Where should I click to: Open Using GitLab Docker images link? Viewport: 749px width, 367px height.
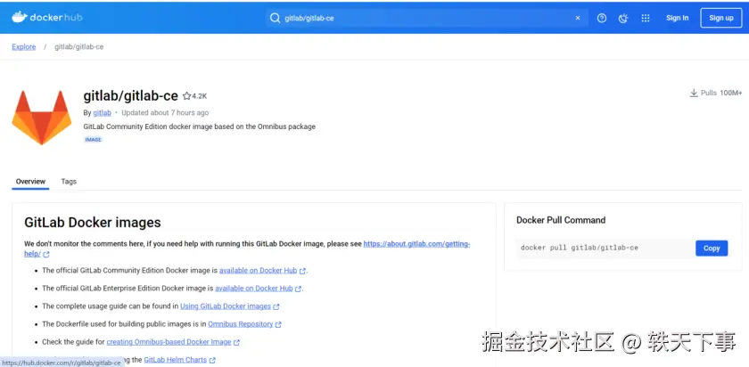(226, 306)
